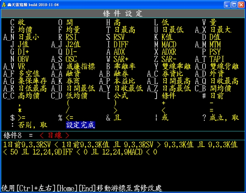This screenshot has width=246, height=193.
Task: Choose the SAR+ indicator
Action: point(121,59)
